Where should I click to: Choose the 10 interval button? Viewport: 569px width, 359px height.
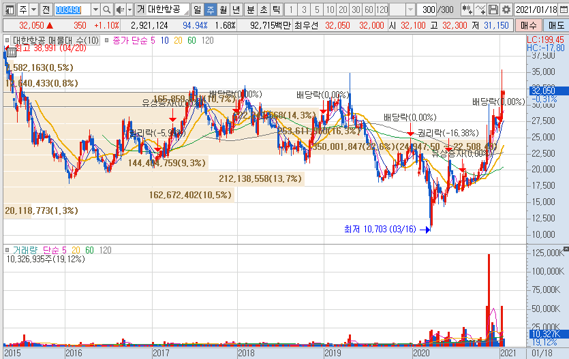(x=330, y=10)
